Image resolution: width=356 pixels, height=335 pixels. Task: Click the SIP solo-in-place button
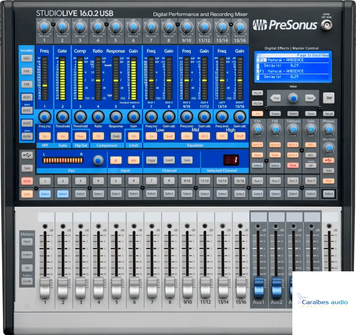coord(311,166)
